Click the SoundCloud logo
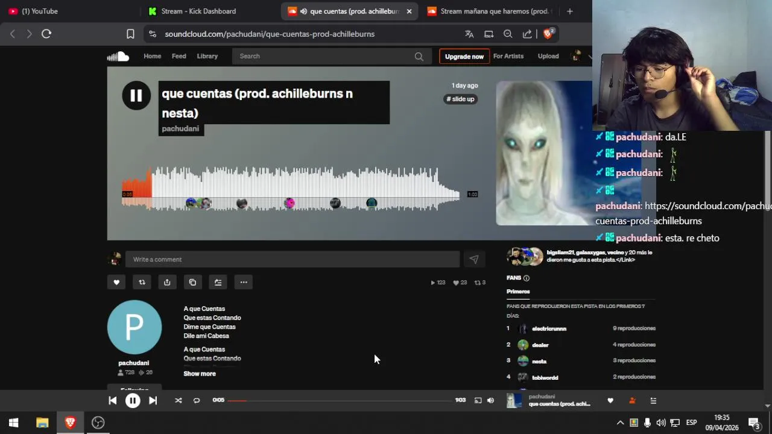The image size is (772, 434). [118, 56]
